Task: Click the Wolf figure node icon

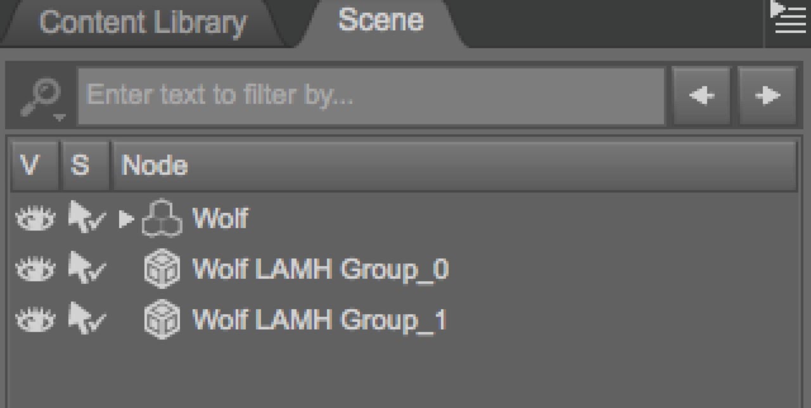Action: (x=162, y=219)
